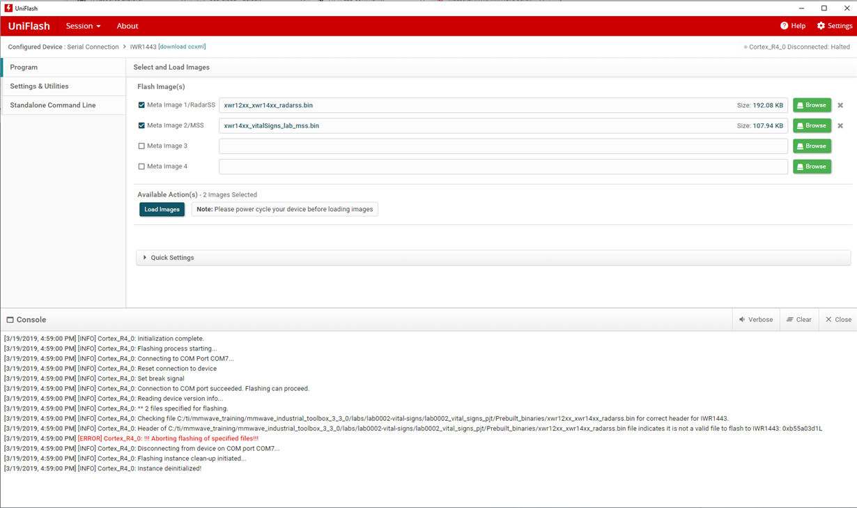857x508 pixels.
Task: Select the Program tab in the sidebar
Action: [x=63, y=68]
